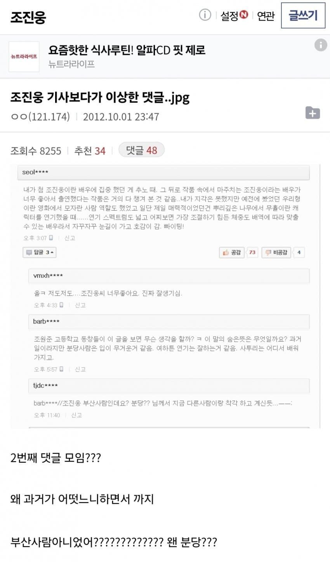Click the 글쓰기 write button
This screenshot has width=330, height=562.
pyautogui.click(x=303, y=16)
